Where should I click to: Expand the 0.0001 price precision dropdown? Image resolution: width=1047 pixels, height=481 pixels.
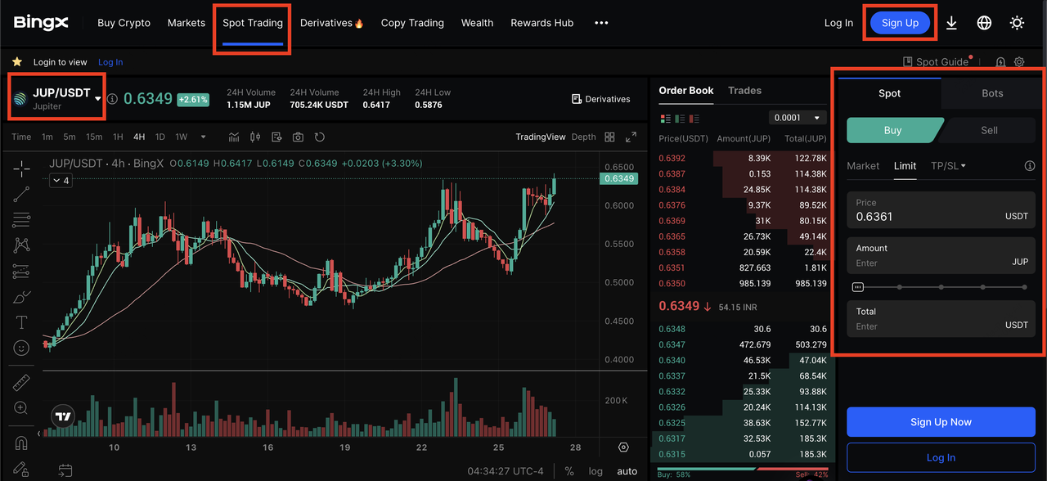click(798, 118)
